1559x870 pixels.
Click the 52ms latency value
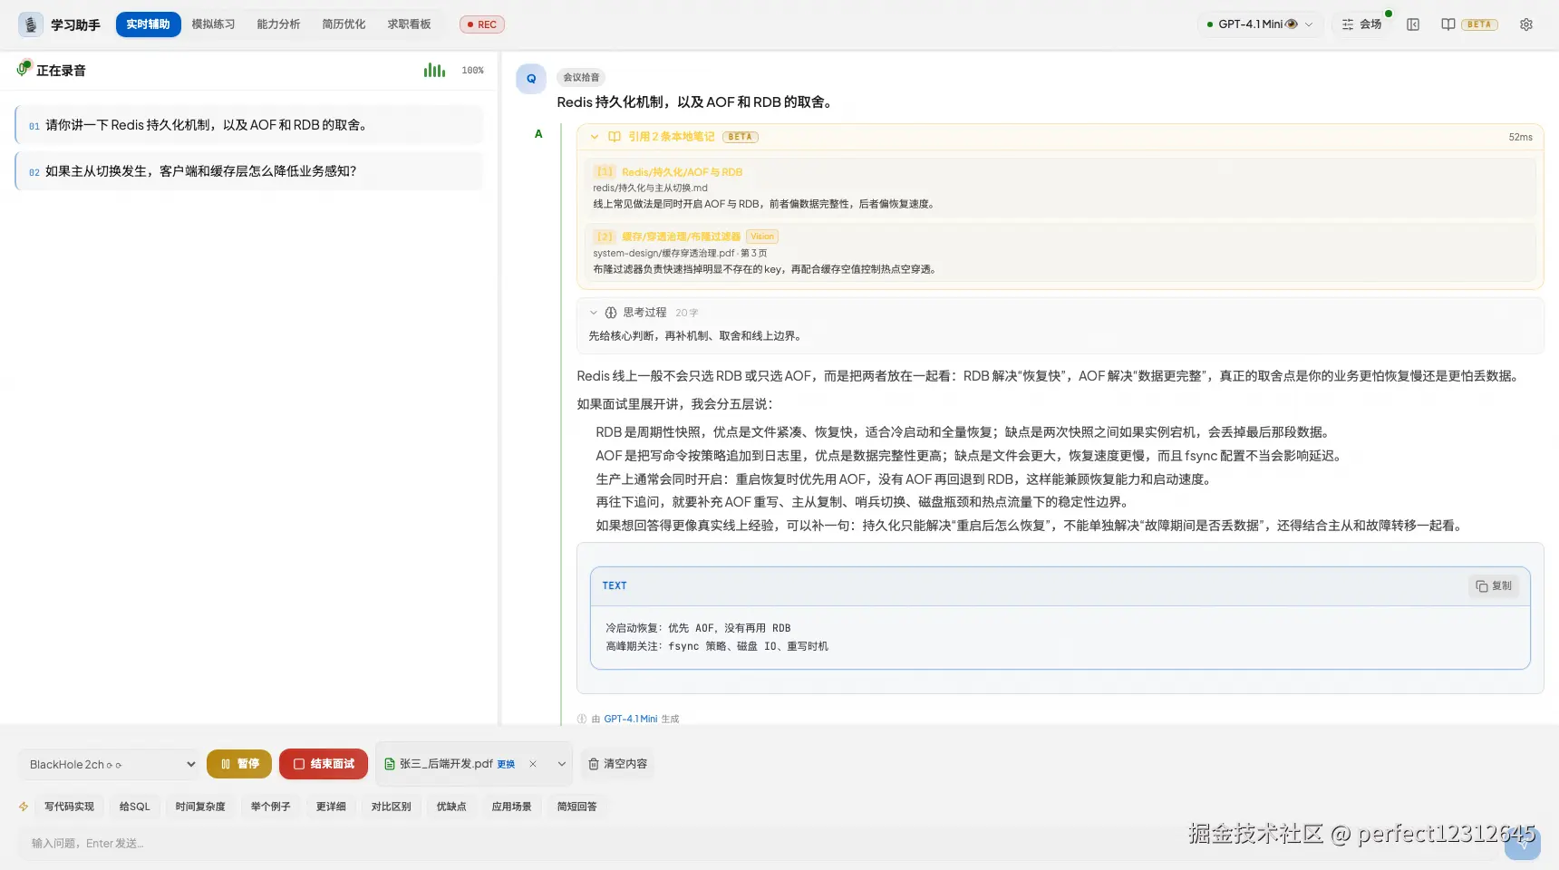pyautogui.click(x=1520, y=138)
